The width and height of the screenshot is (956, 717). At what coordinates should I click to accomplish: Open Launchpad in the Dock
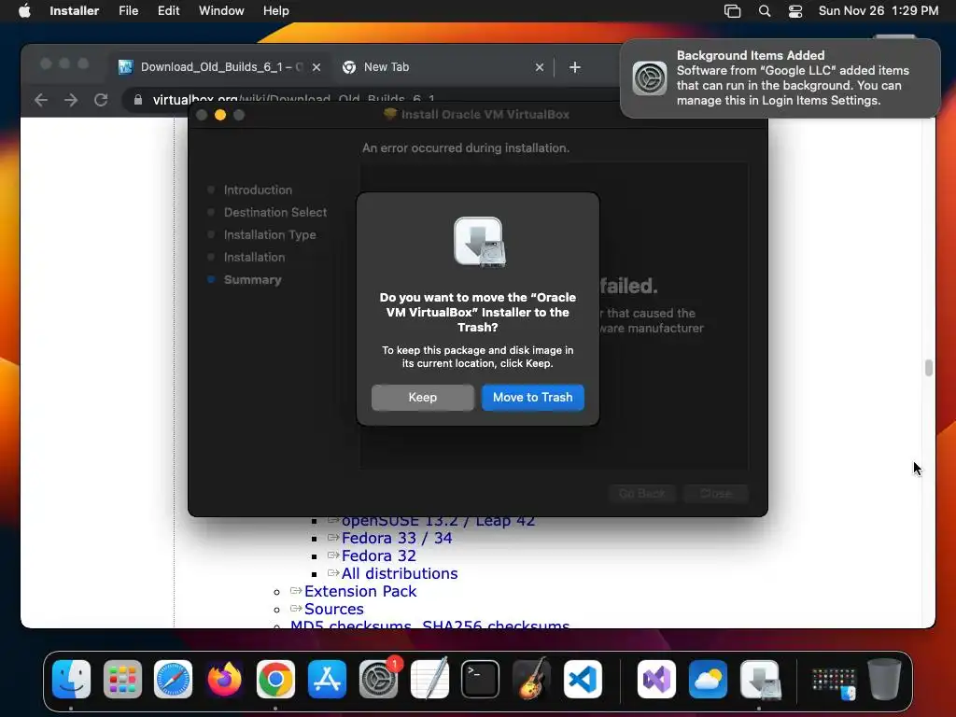click(122, 679)
